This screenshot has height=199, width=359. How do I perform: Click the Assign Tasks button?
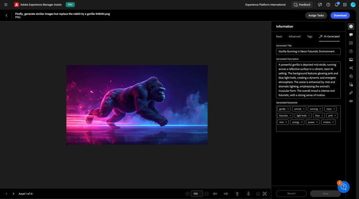point(316,16)
